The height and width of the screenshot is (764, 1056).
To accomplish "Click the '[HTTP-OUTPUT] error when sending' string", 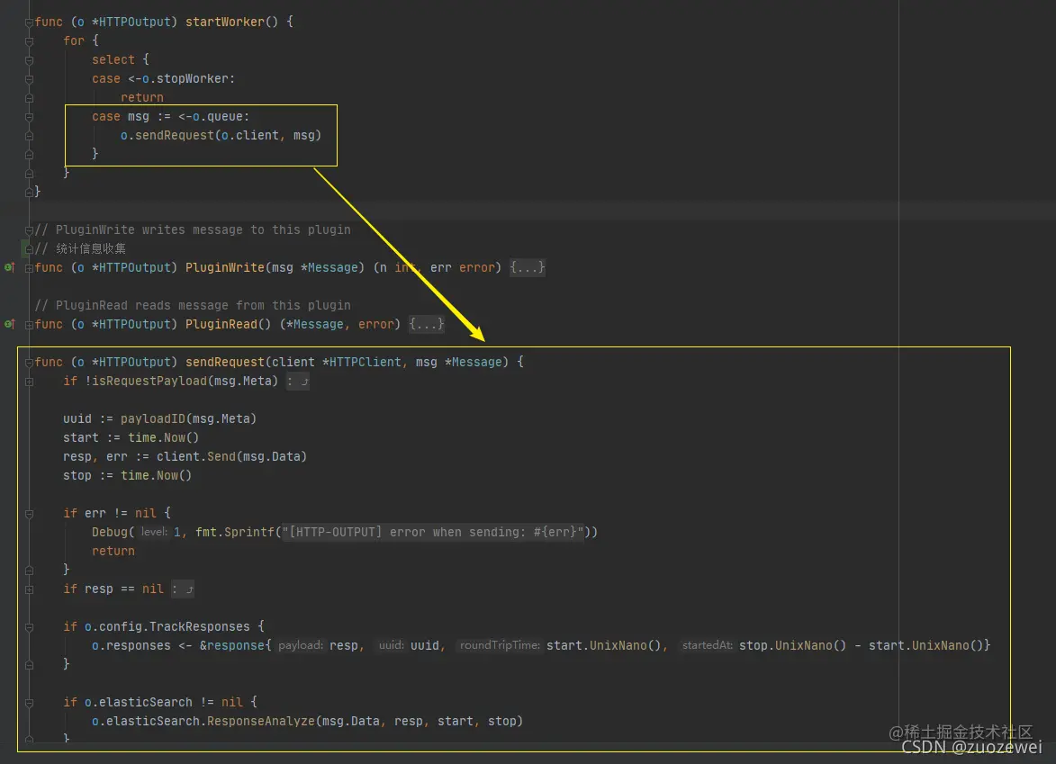I will click(x=433, y=532).
